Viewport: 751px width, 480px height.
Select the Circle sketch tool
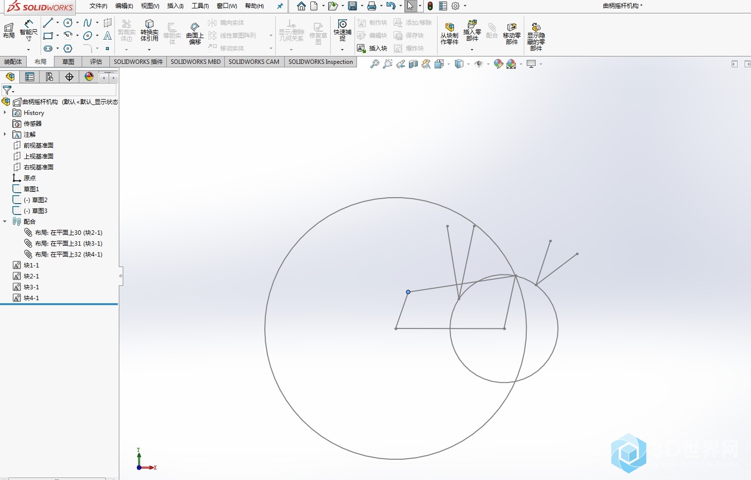pos(68,23)
